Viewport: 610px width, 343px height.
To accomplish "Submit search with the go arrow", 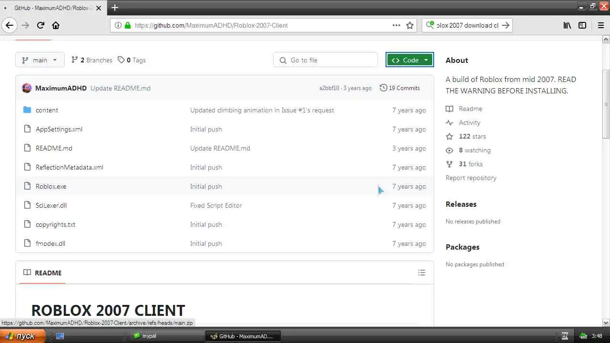I will tap(506, 25).
